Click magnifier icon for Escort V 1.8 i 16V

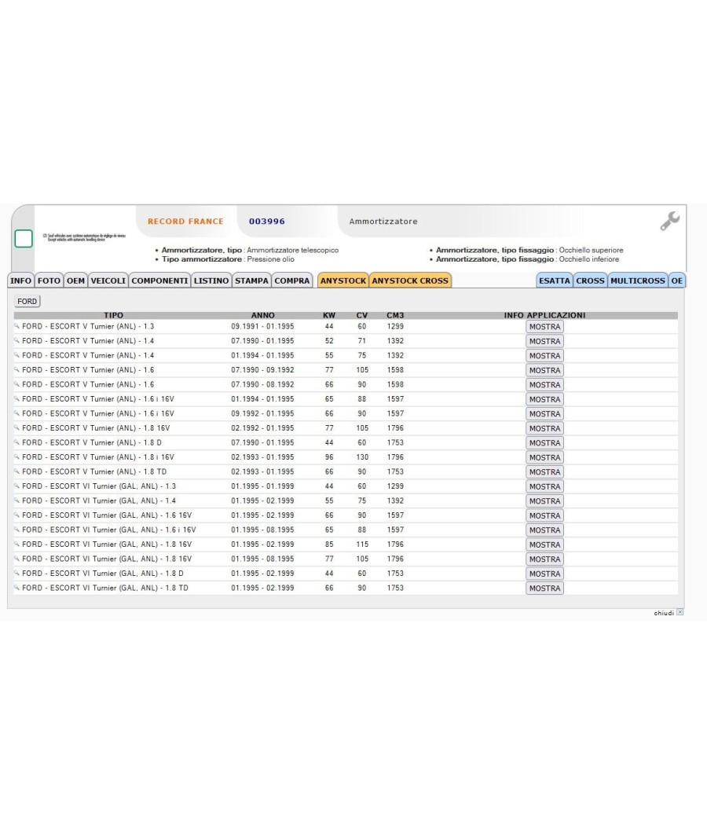[x=16, y=457]
